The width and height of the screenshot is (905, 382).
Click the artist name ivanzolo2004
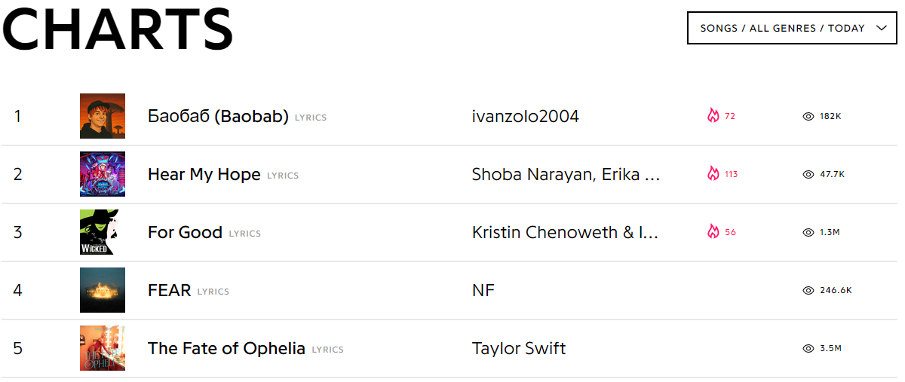[525, 117]
